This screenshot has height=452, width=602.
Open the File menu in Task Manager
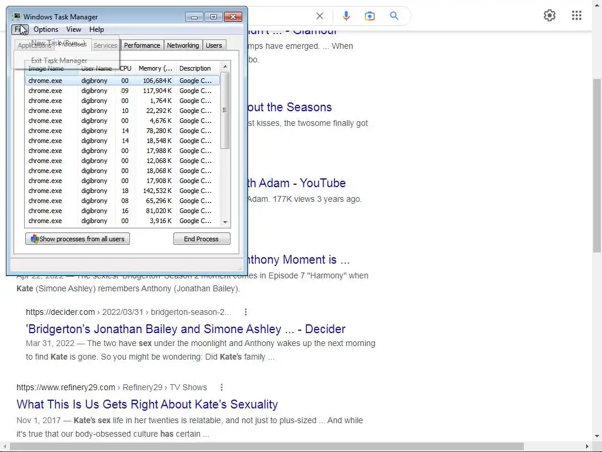tap(19, 29)
